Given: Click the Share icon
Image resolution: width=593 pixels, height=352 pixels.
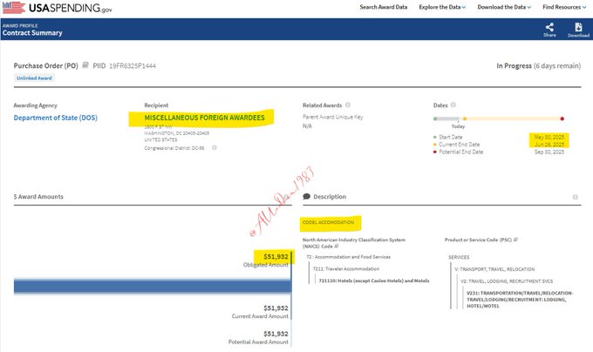Looking at the screenshot, I should pyautogui.click(x=549, y=28).
